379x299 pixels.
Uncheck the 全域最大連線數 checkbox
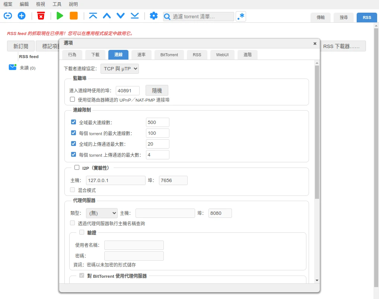74,122
